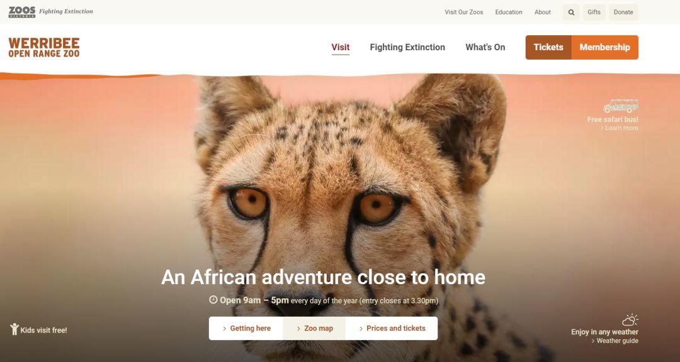The height and width of the screenshot is (362, 680).
Task: Click the Membership button
Action: [x=604, y=47]
